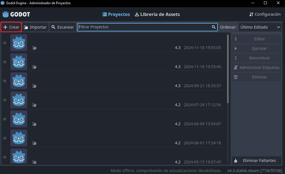Click the date text 2024-09-21 18:33:37
This screenshot has width=285, height=174.
point(202,86)
